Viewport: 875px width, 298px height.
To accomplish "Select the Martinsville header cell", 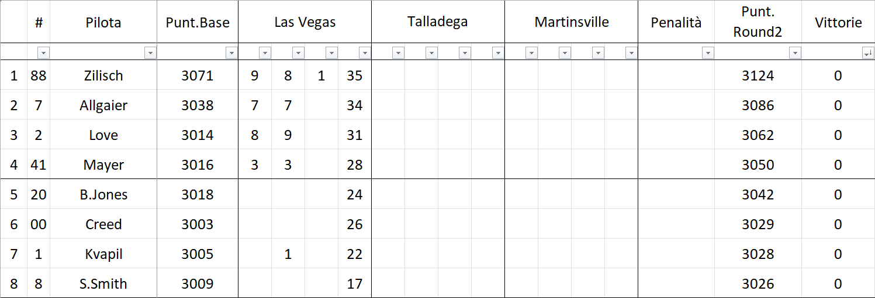I will pos(571,22).
